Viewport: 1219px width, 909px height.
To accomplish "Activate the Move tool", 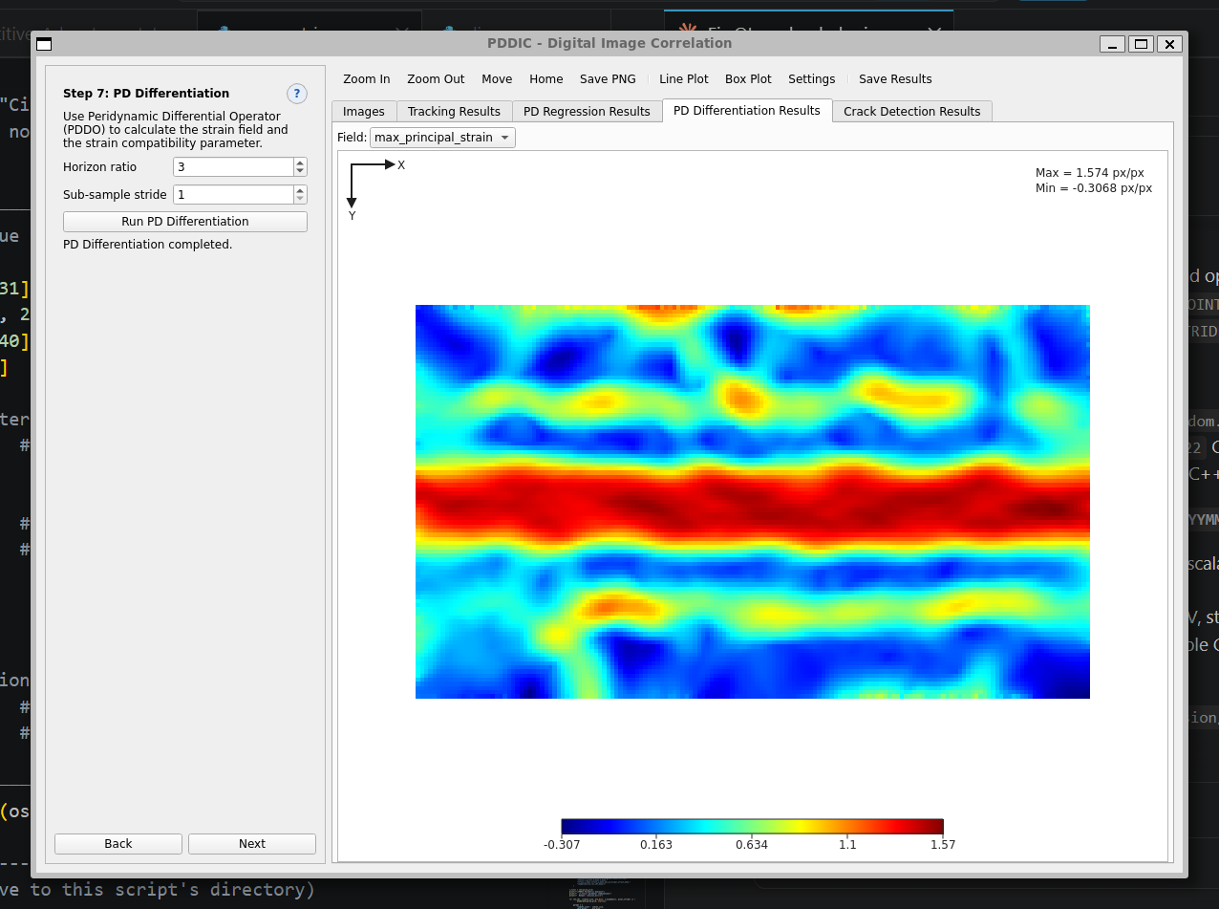I will point(497,79).
